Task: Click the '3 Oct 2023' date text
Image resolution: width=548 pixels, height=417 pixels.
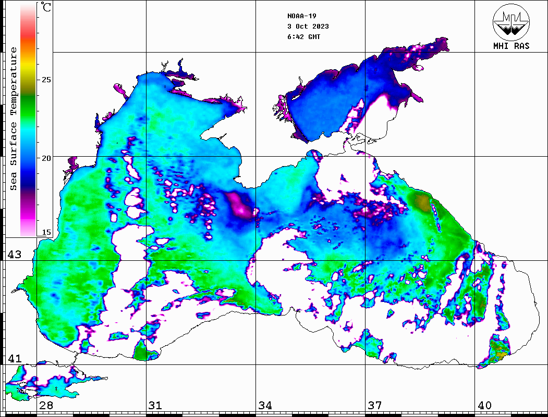Action: coord(308,27)
